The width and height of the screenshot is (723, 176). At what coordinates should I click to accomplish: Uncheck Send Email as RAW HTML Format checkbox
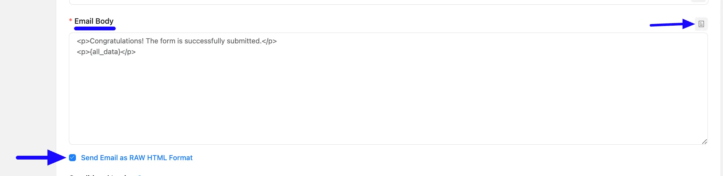pyautogui.click(x=72, y=158)
